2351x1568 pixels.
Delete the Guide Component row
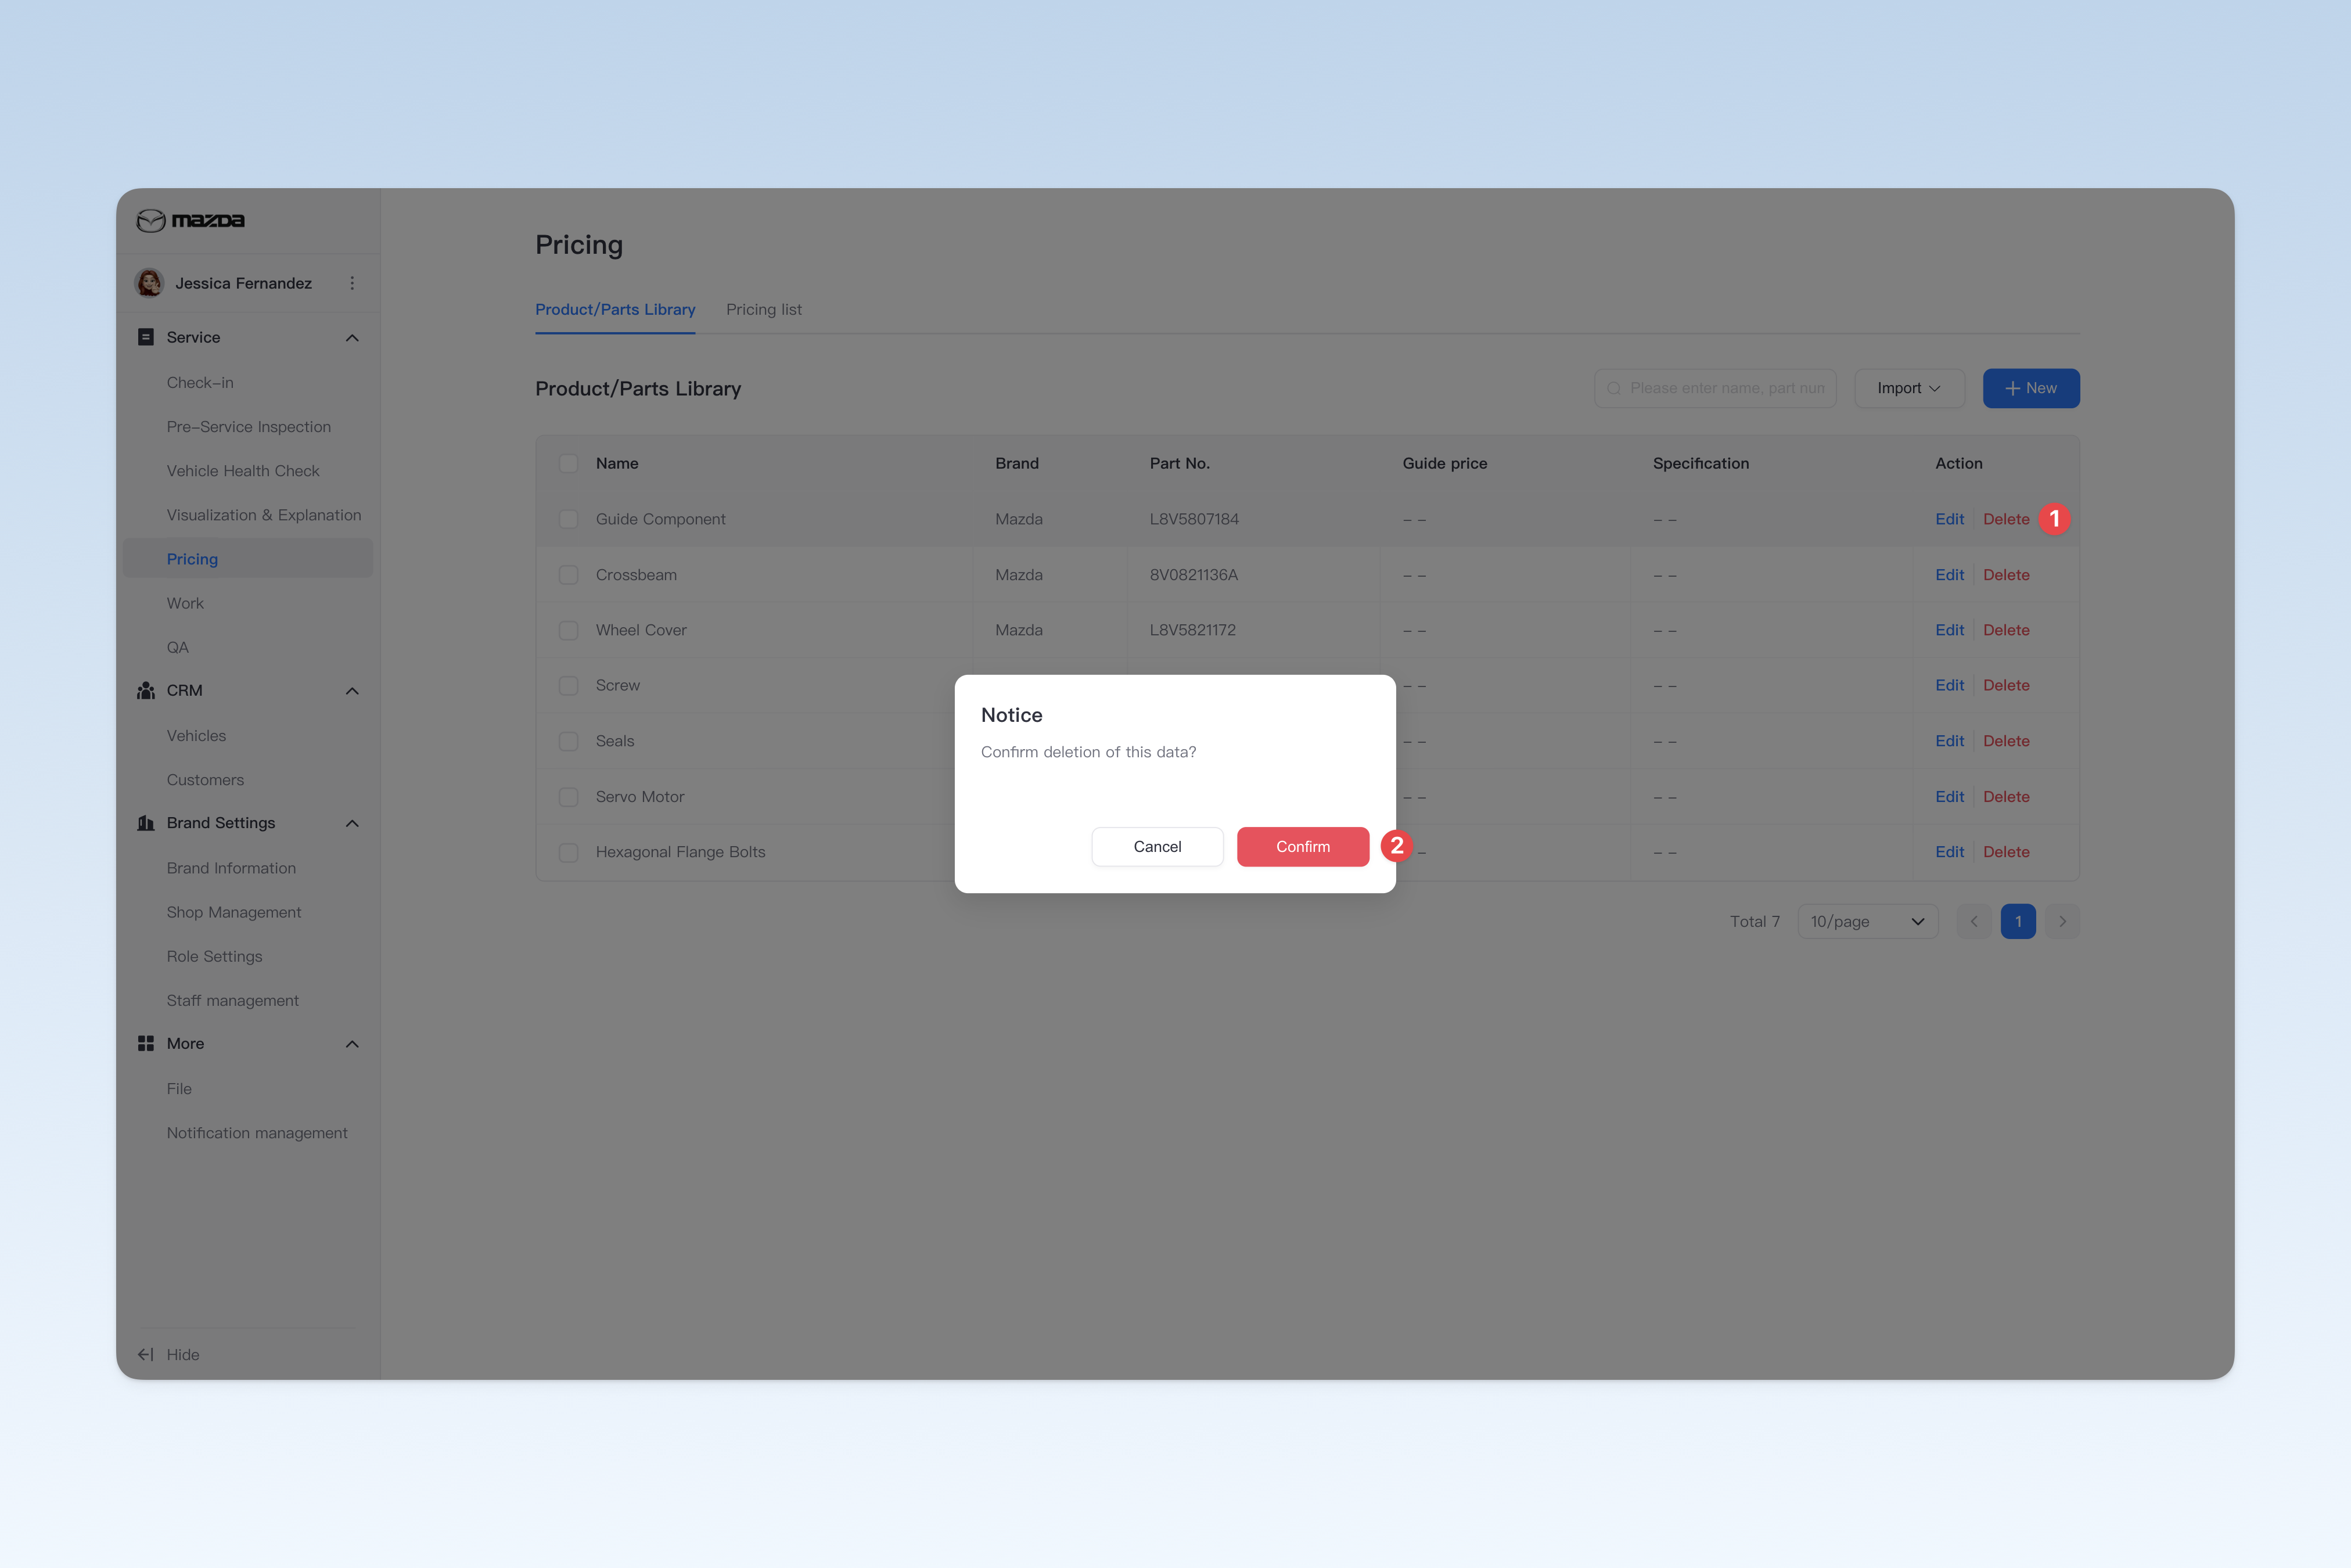click(2006, 519)
